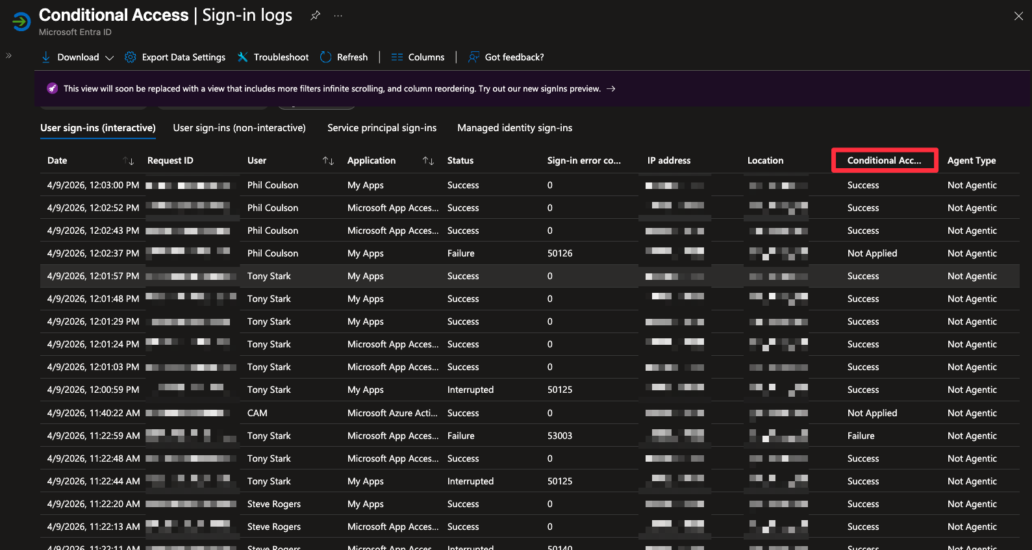The image size is (1032, 550).
Task: Click the rocket preview banner icon
Action: pos(53,88)
